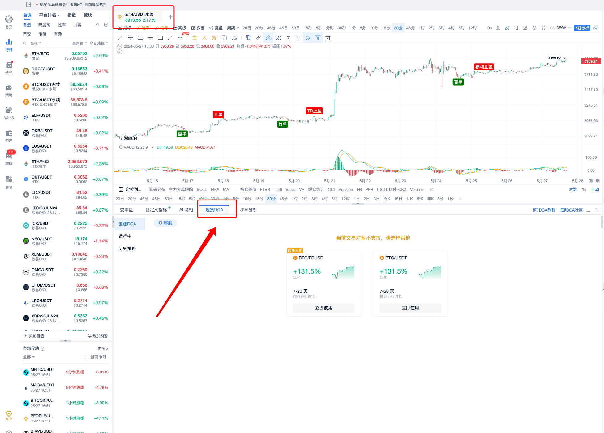The width and height of the screenshot is (604, 433).
Task: Collapse the watchlist category chevron
Action: [97, 25]
